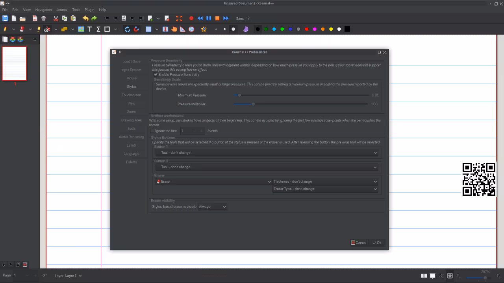Select the Hand scroll tool

click(x=174, y=29)
